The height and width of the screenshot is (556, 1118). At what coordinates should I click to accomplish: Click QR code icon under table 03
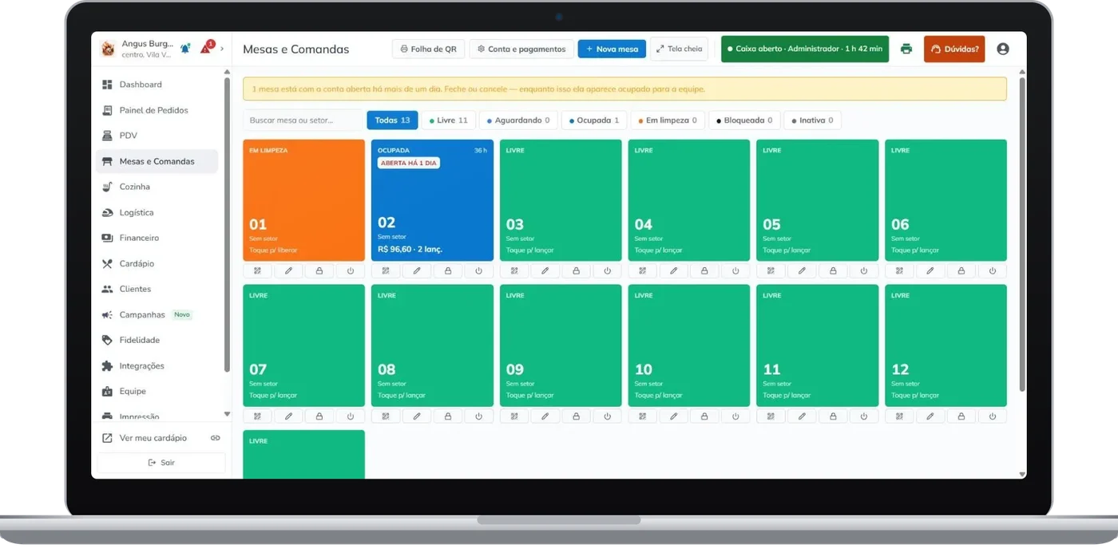click(x=514, y=271)
